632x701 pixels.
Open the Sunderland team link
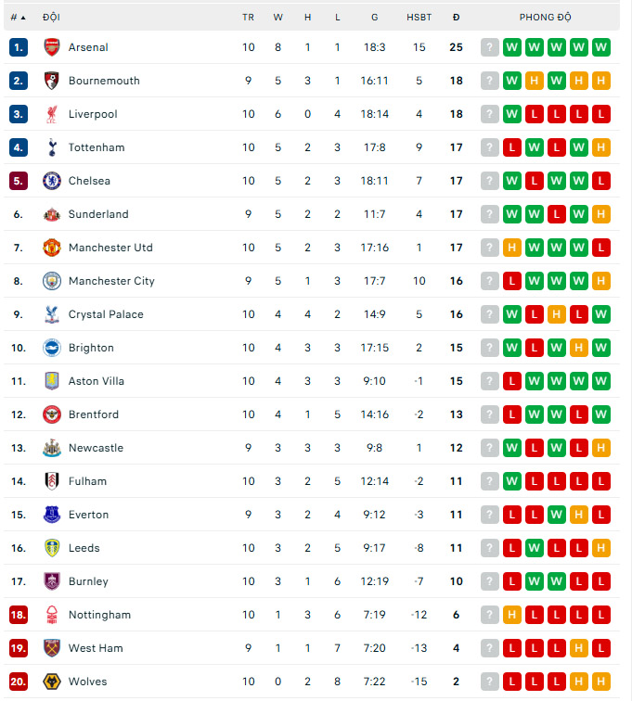pyautogui.click(x=98, y=214)
